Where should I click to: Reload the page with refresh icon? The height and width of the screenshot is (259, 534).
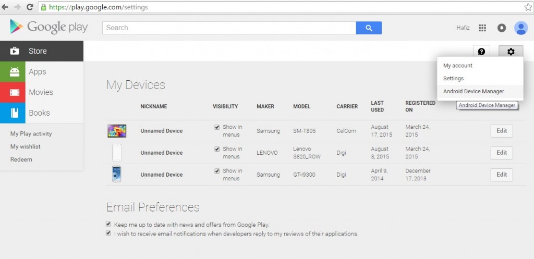(x=30, y=7)
